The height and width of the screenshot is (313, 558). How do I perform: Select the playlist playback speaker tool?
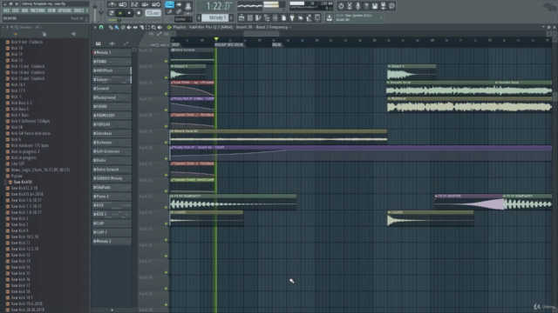160,27
